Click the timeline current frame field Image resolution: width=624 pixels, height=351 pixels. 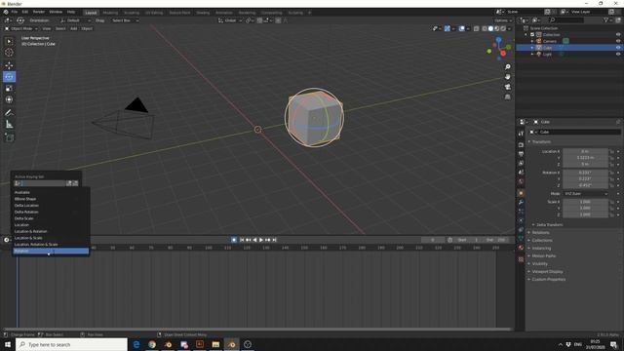433,240
